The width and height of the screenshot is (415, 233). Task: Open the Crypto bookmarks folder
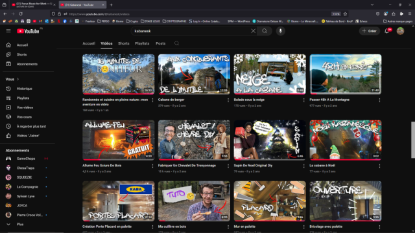[132, 21]
